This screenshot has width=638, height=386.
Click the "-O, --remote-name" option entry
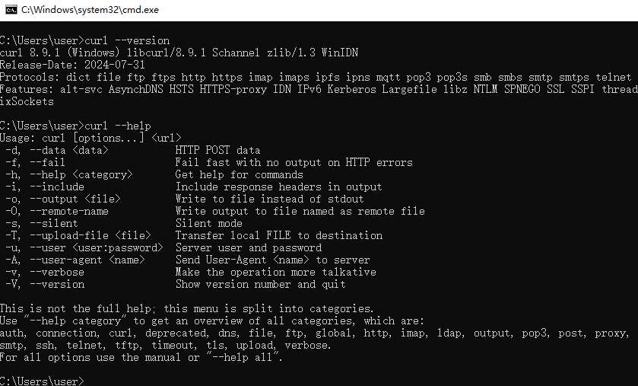pos(57,211)
